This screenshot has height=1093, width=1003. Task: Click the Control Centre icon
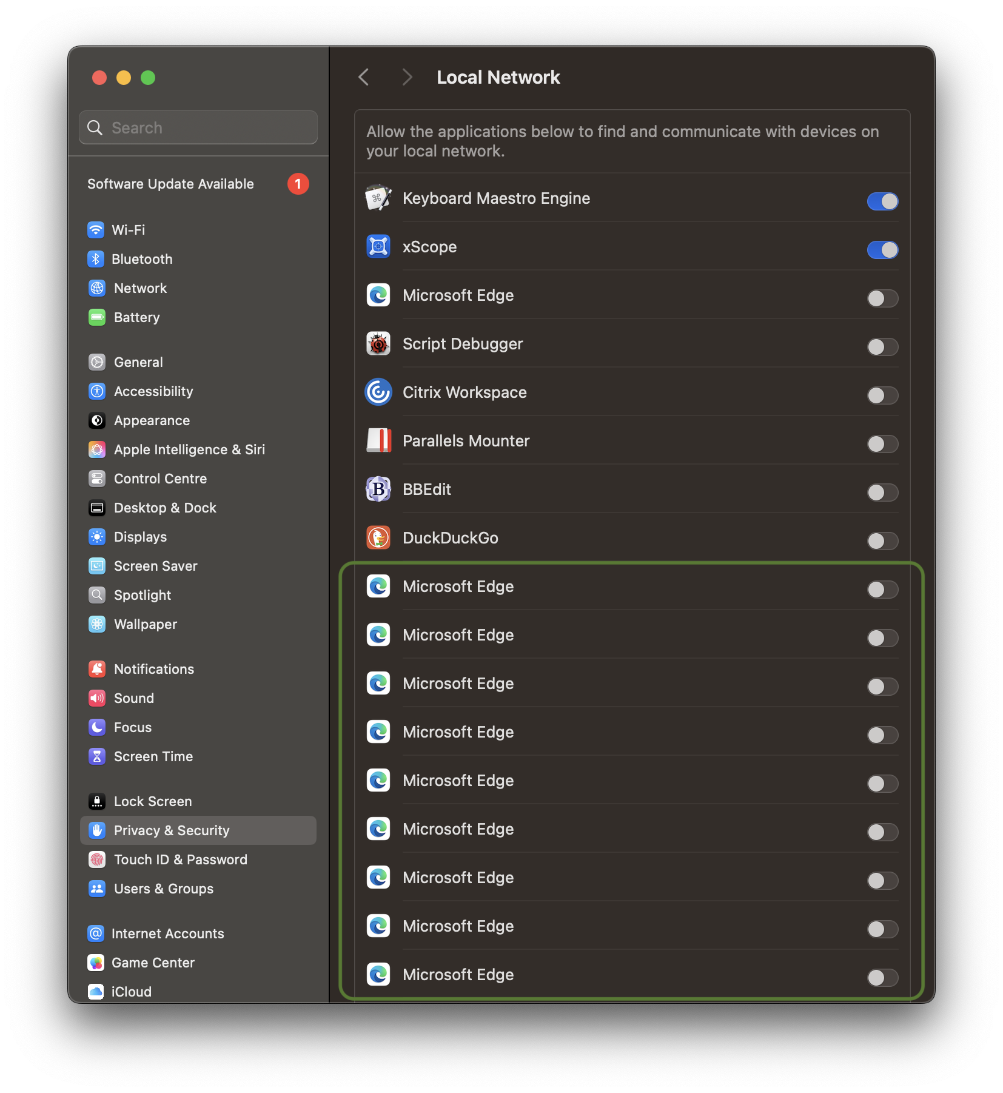pyautogui.click(x=97, y=479)
